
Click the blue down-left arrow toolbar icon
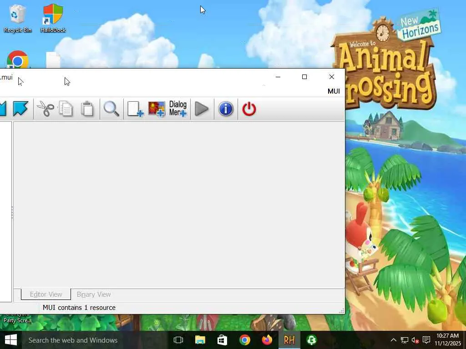coord(20,109)
